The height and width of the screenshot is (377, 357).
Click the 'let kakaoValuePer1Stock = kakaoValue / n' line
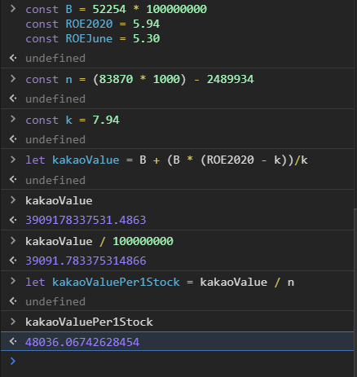pyautogui.click(x=160, y=283)
